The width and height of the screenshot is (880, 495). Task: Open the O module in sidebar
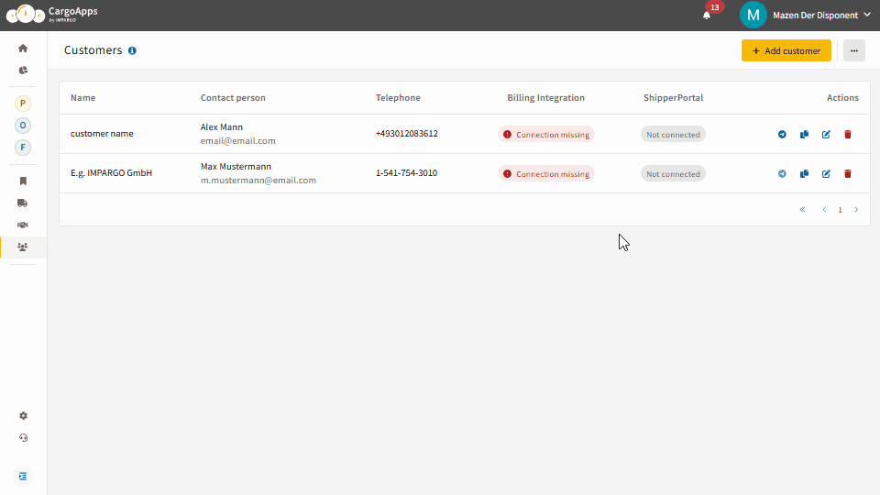tap(23, 126)
